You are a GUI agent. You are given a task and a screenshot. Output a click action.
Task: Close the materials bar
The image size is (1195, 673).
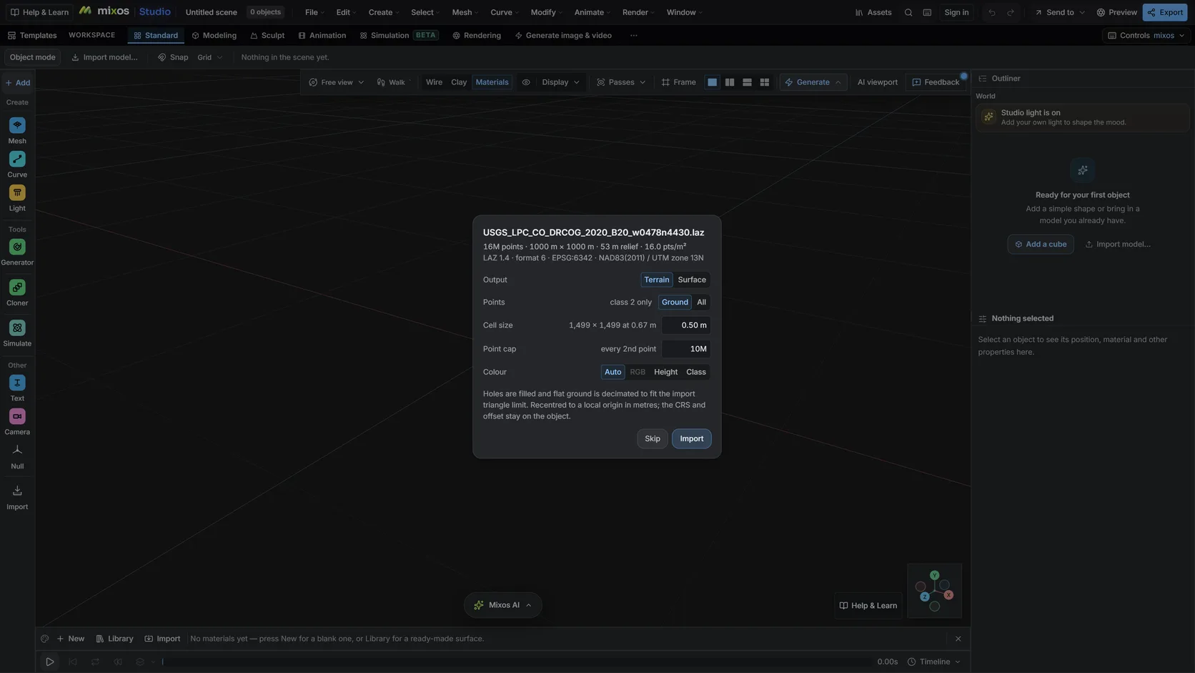pyautogui.click(x=958, y=639)
